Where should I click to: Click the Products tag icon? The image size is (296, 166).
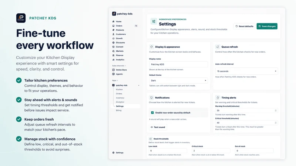(x=114, y=30)
